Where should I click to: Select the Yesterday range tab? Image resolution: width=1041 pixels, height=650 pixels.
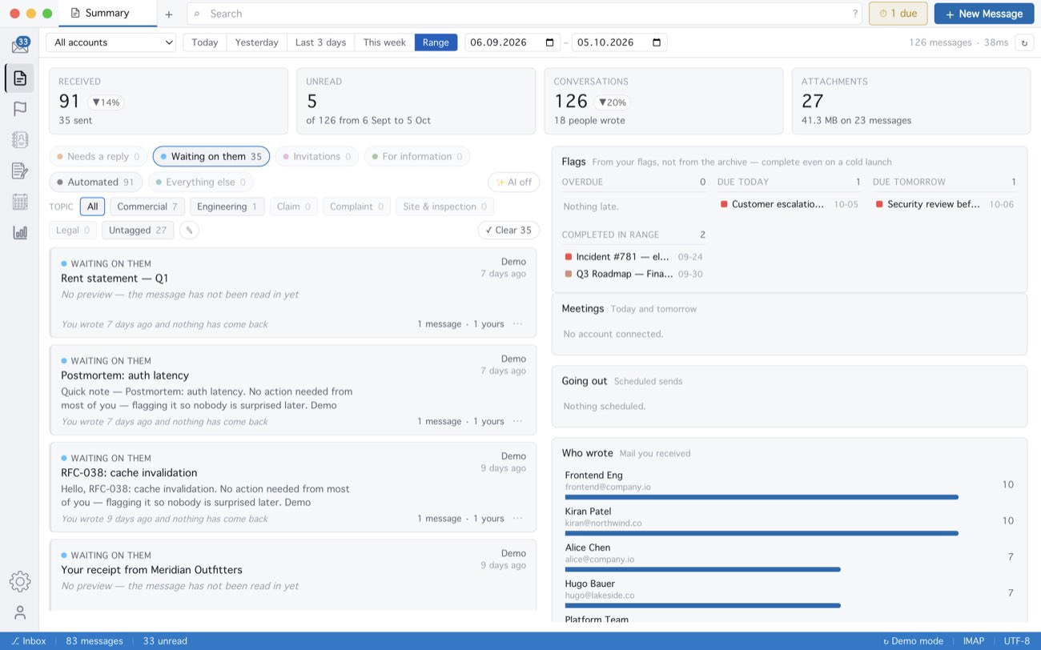pyautogui.click(x=257, y=42)
